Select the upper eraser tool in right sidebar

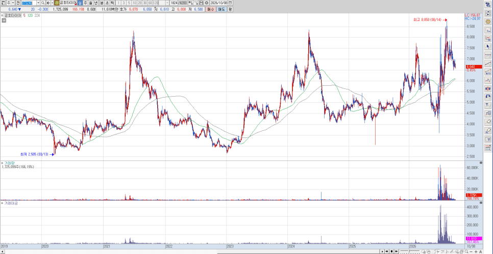point(488,122)
